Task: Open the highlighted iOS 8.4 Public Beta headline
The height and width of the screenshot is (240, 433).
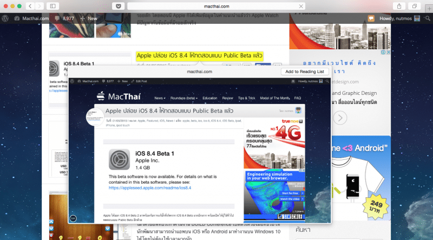Action: click(199, 56)
